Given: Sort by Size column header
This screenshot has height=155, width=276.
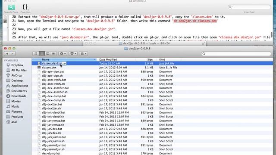Looking at the screenshot, I should click(x=146, y=59).
